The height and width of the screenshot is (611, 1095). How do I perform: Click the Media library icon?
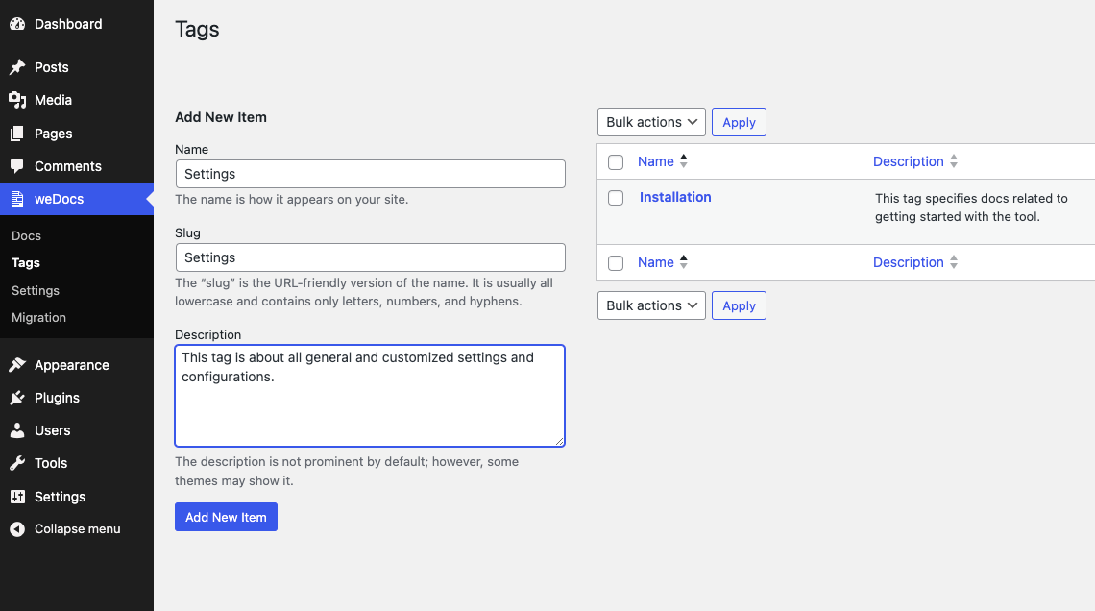click(x=17, y=100)
